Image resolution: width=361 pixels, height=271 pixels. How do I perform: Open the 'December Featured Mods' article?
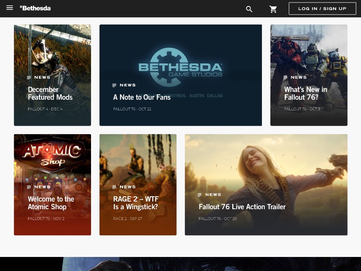pos(50,93)
